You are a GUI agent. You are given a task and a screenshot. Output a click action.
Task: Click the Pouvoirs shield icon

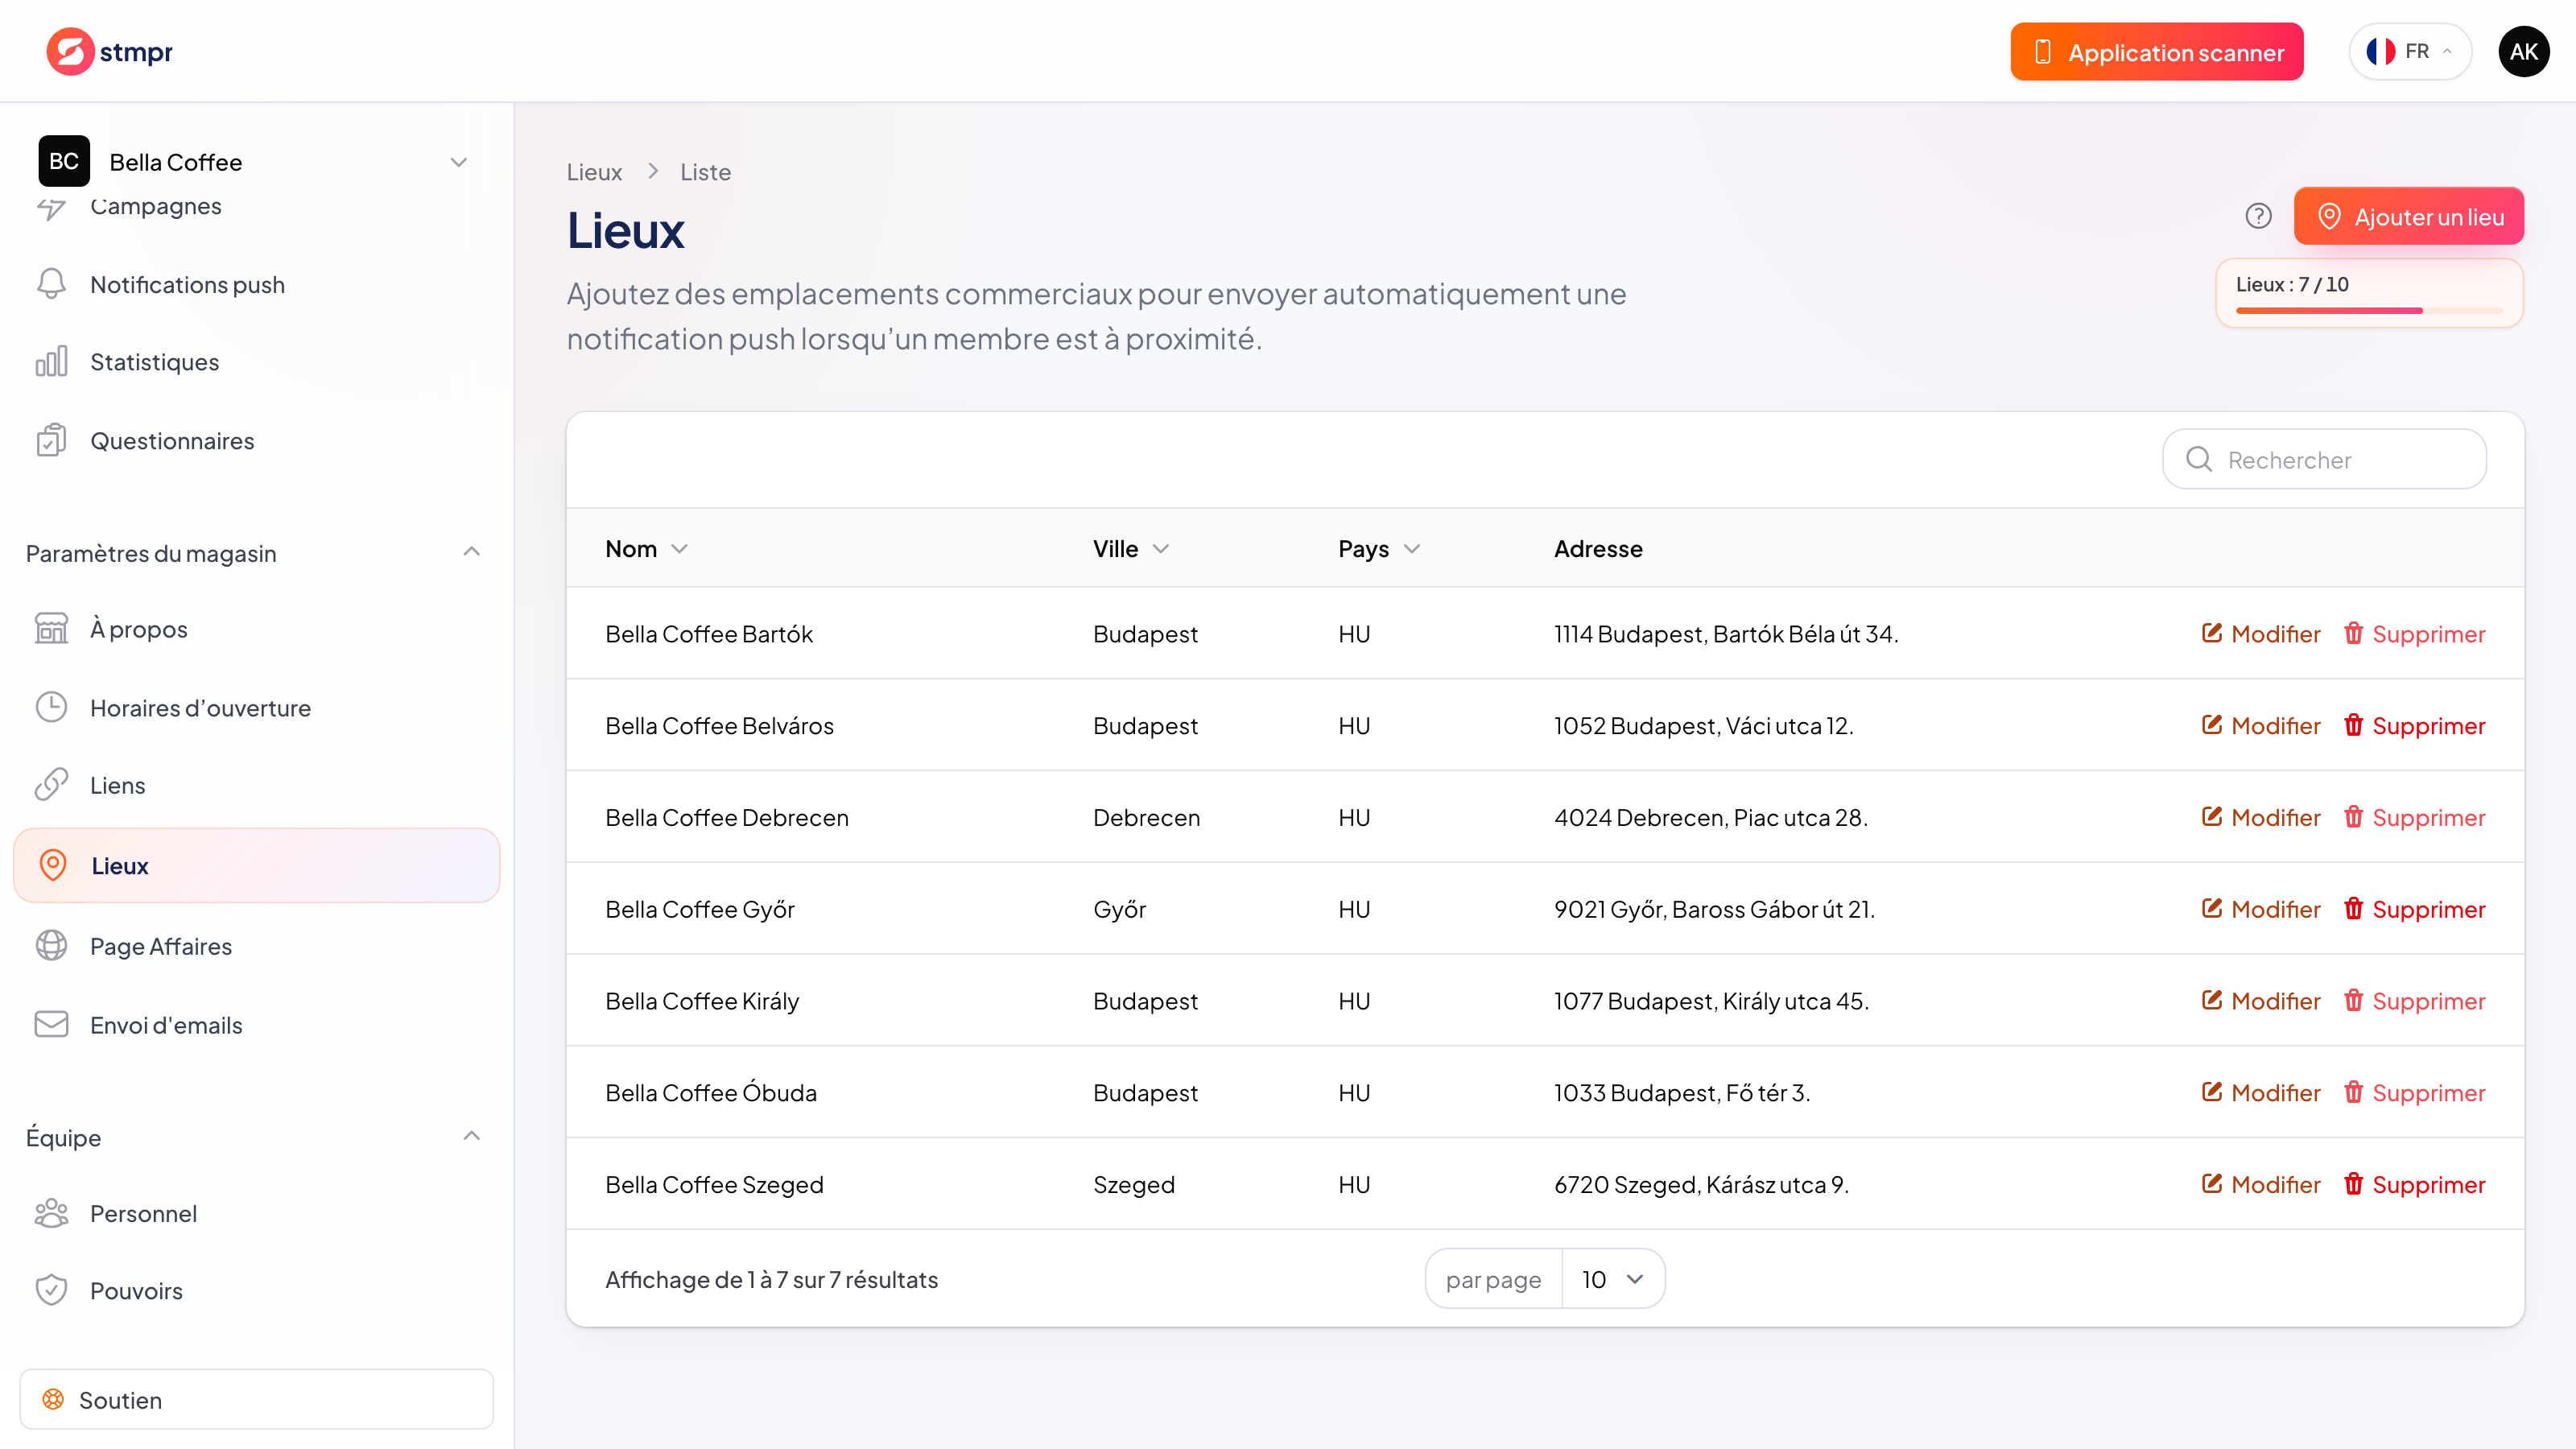(51, 1290)
